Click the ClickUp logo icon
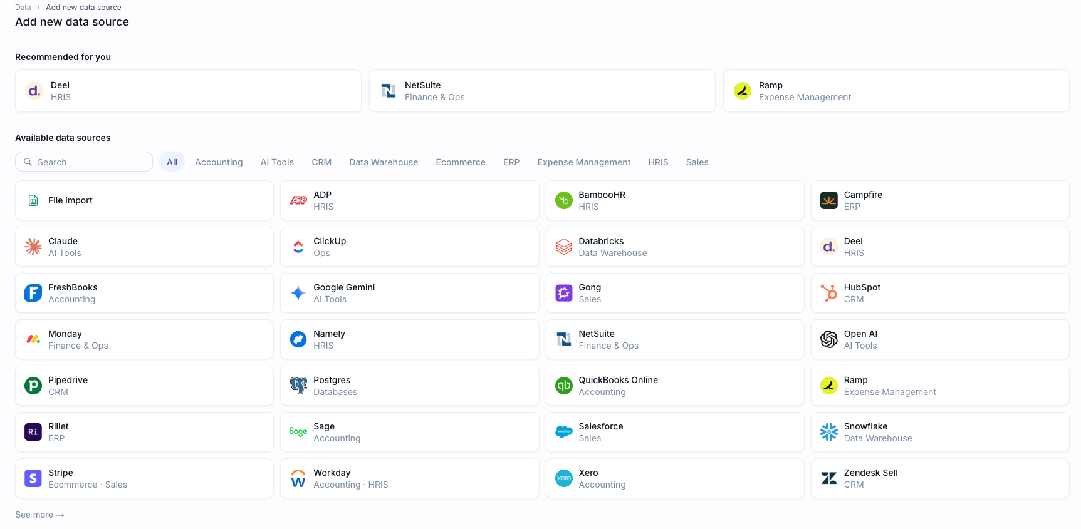1081x529 pixels. click(x=298, y=247)
